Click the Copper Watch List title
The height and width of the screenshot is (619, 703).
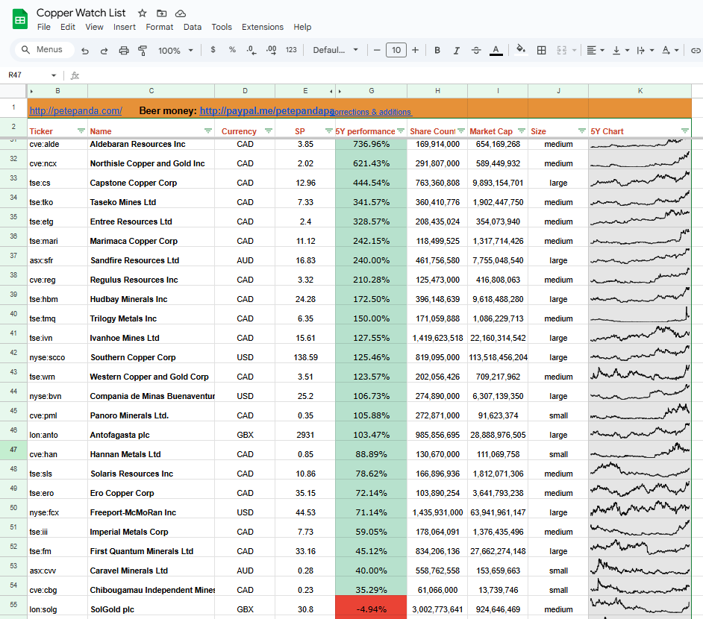pyautogui.click(x=81, y=13)
